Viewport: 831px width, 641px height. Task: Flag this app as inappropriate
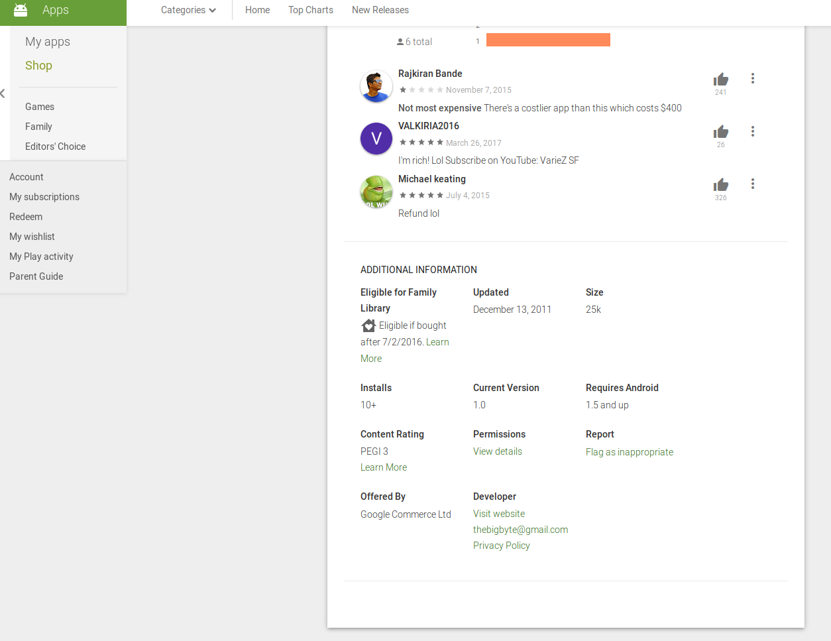[x=629, y=452]
